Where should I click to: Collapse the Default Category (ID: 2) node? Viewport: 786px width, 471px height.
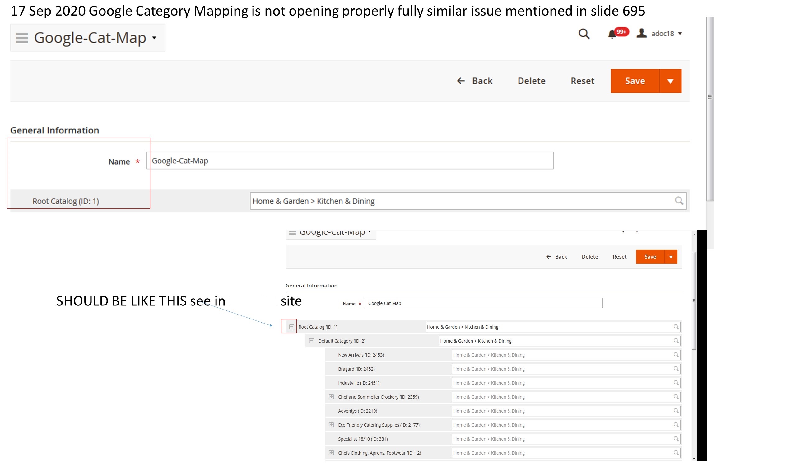pos(311,341)
